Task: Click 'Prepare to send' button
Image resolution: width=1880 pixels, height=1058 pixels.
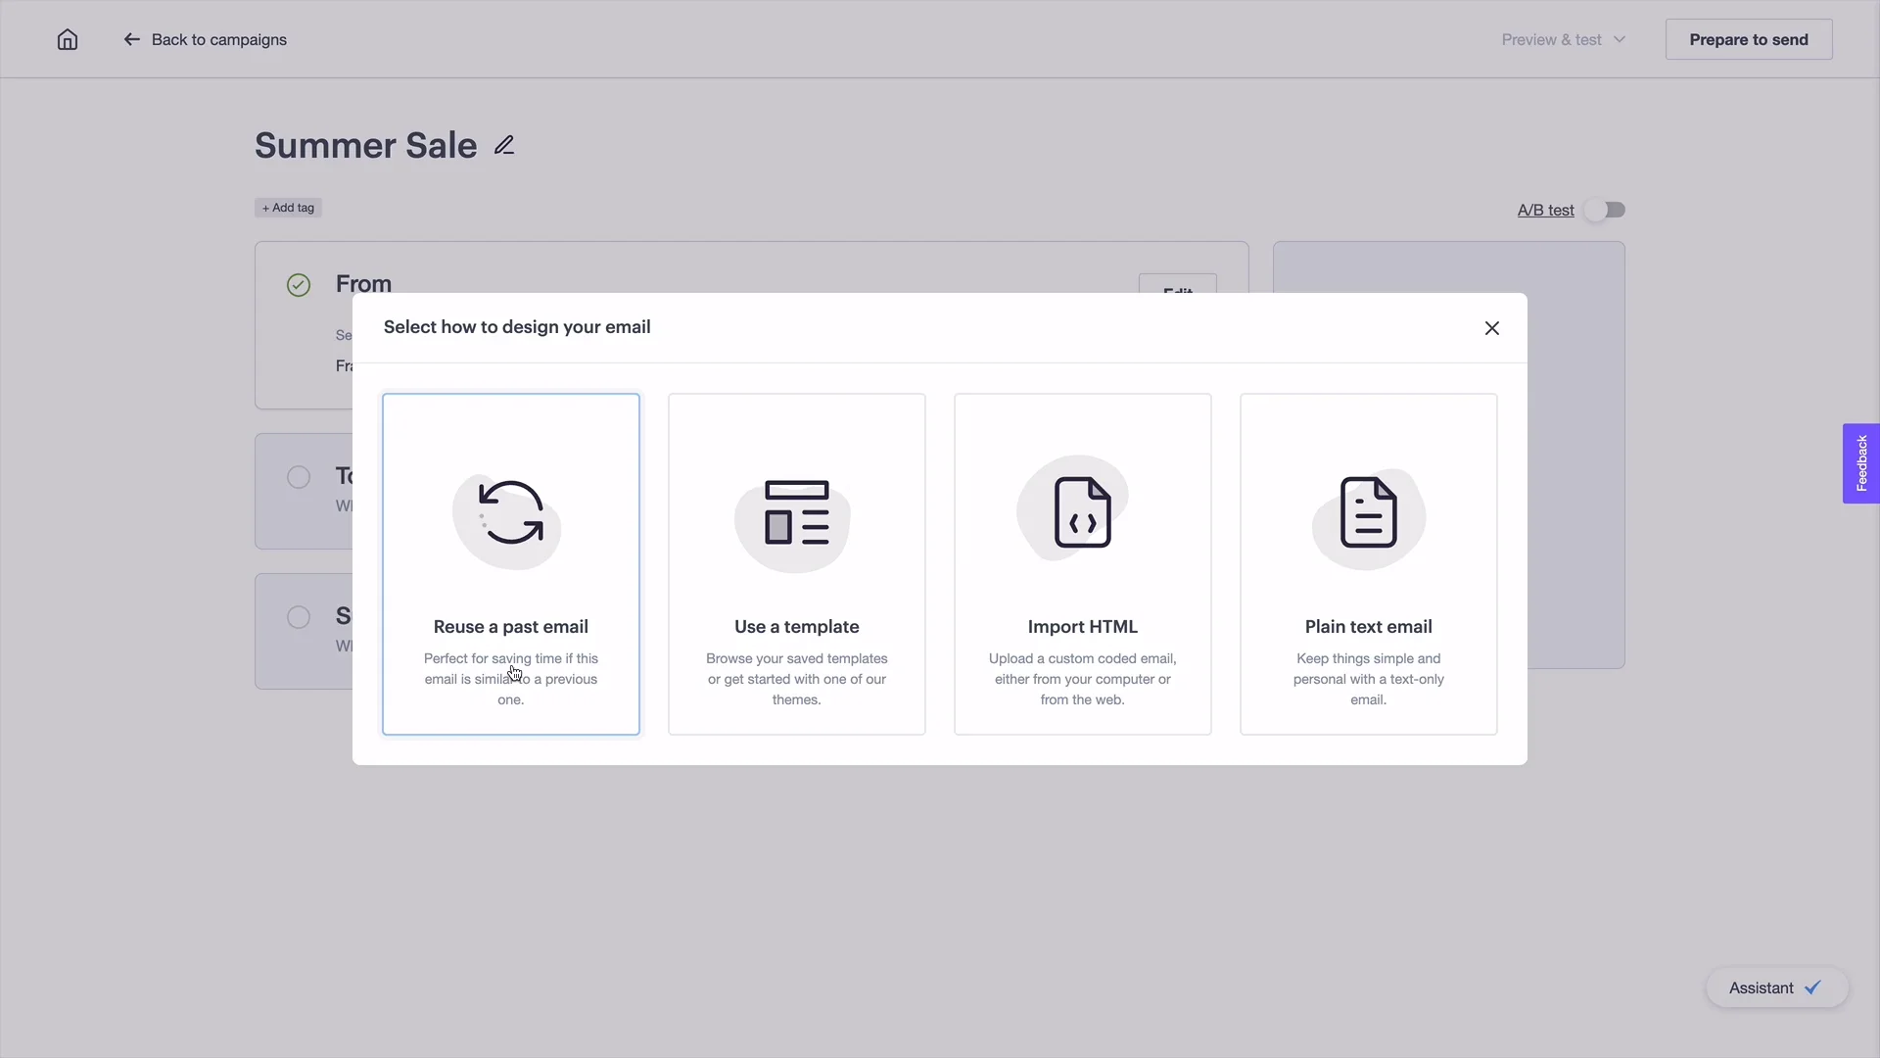Action: click(x=1750, y=39)
